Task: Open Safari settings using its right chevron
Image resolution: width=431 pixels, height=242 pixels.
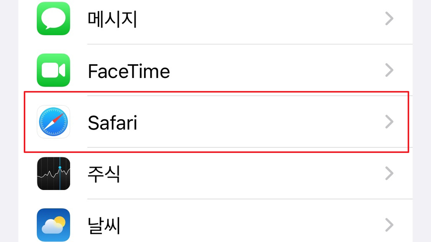Action: pos(389,122)
